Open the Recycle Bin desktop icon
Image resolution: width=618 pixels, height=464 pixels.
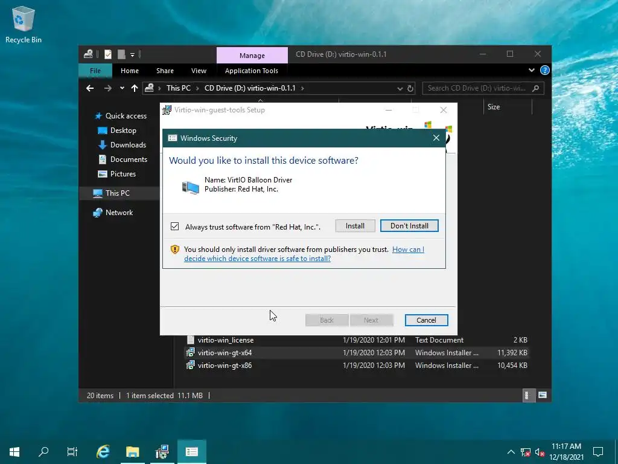pyautogui.click(x=24, y=24)
